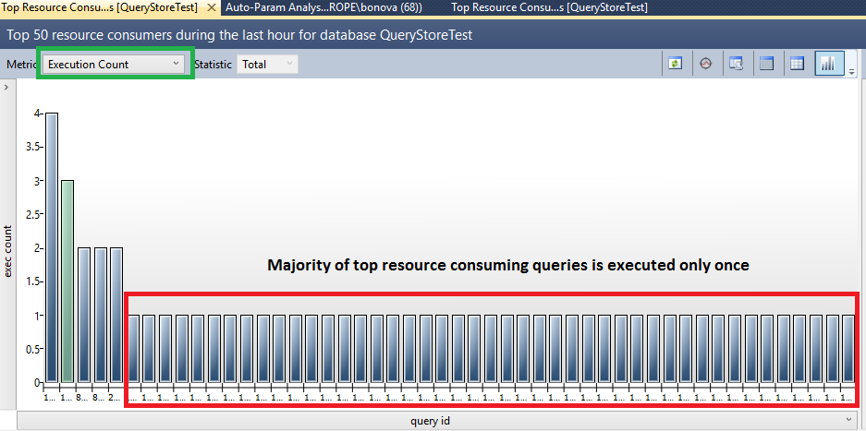Select the first Top Resource Consumers tab
This screenshot has width=866, height=431.
100,7
